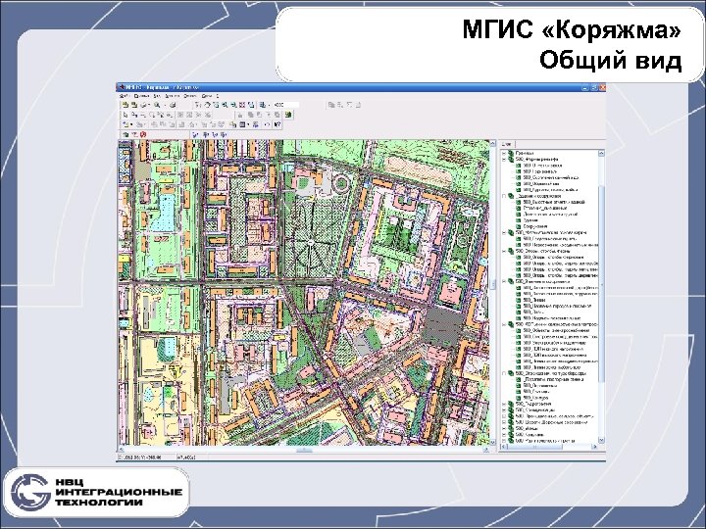This screenshot has width=706, height=529.
Task: Click the printer icon in the top toolbar
Action: pyautogui.click(x=143, y=105)
